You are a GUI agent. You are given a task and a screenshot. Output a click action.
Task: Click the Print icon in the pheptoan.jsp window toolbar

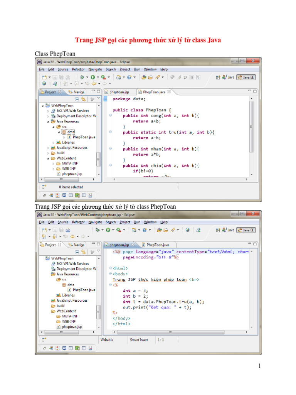pos(68,230)
